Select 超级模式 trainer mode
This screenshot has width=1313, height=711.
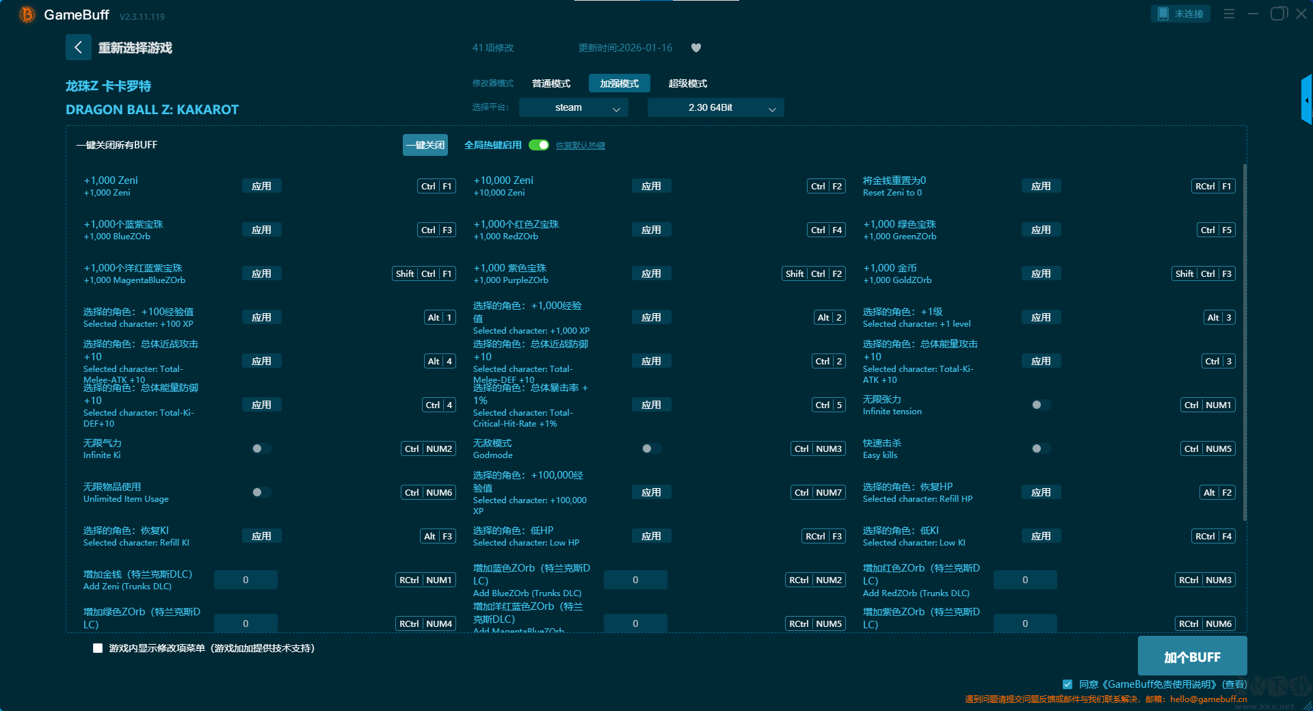point(688,83)
